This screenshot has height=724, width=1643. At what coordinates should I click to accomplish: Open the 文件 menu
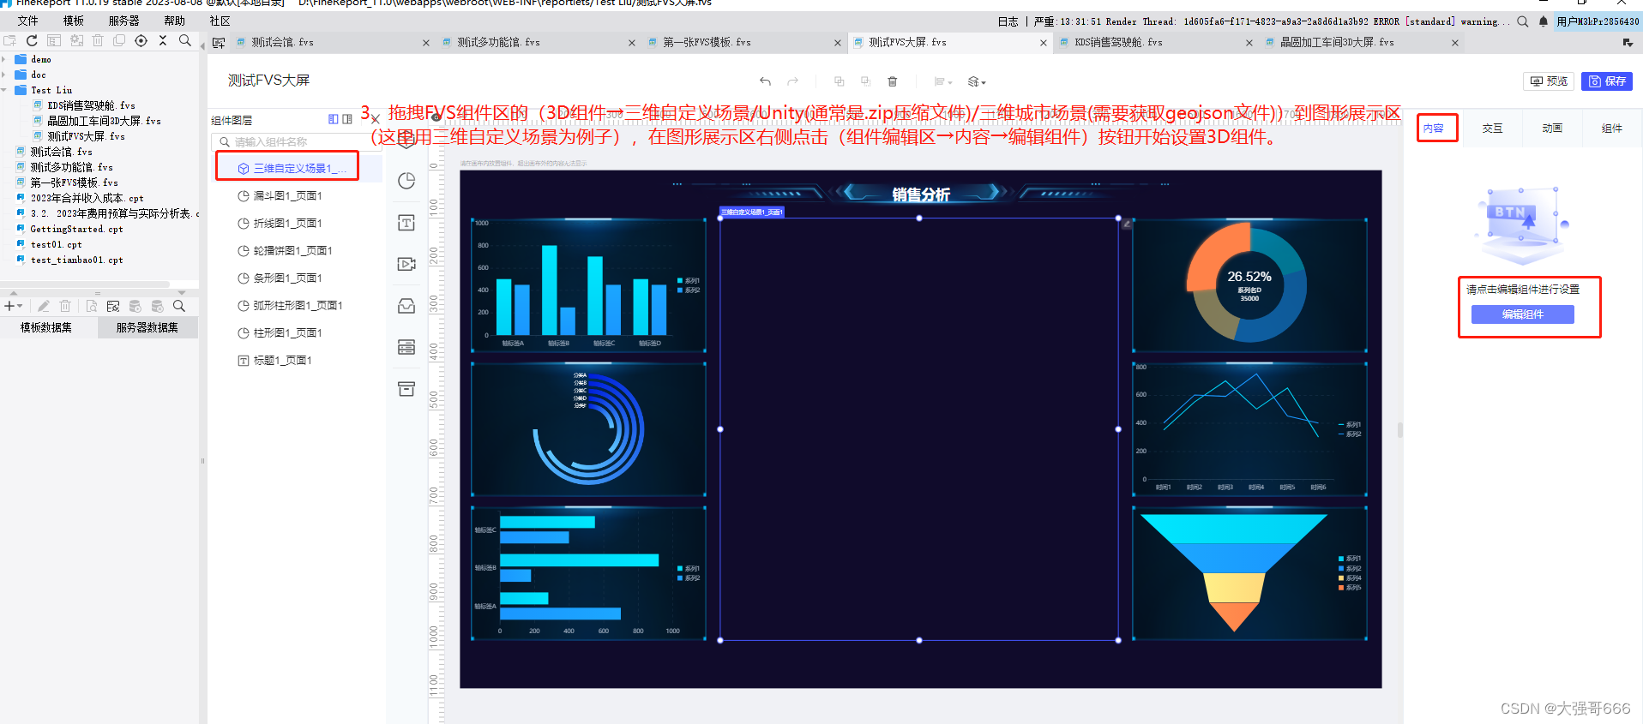tap(28, 21)
